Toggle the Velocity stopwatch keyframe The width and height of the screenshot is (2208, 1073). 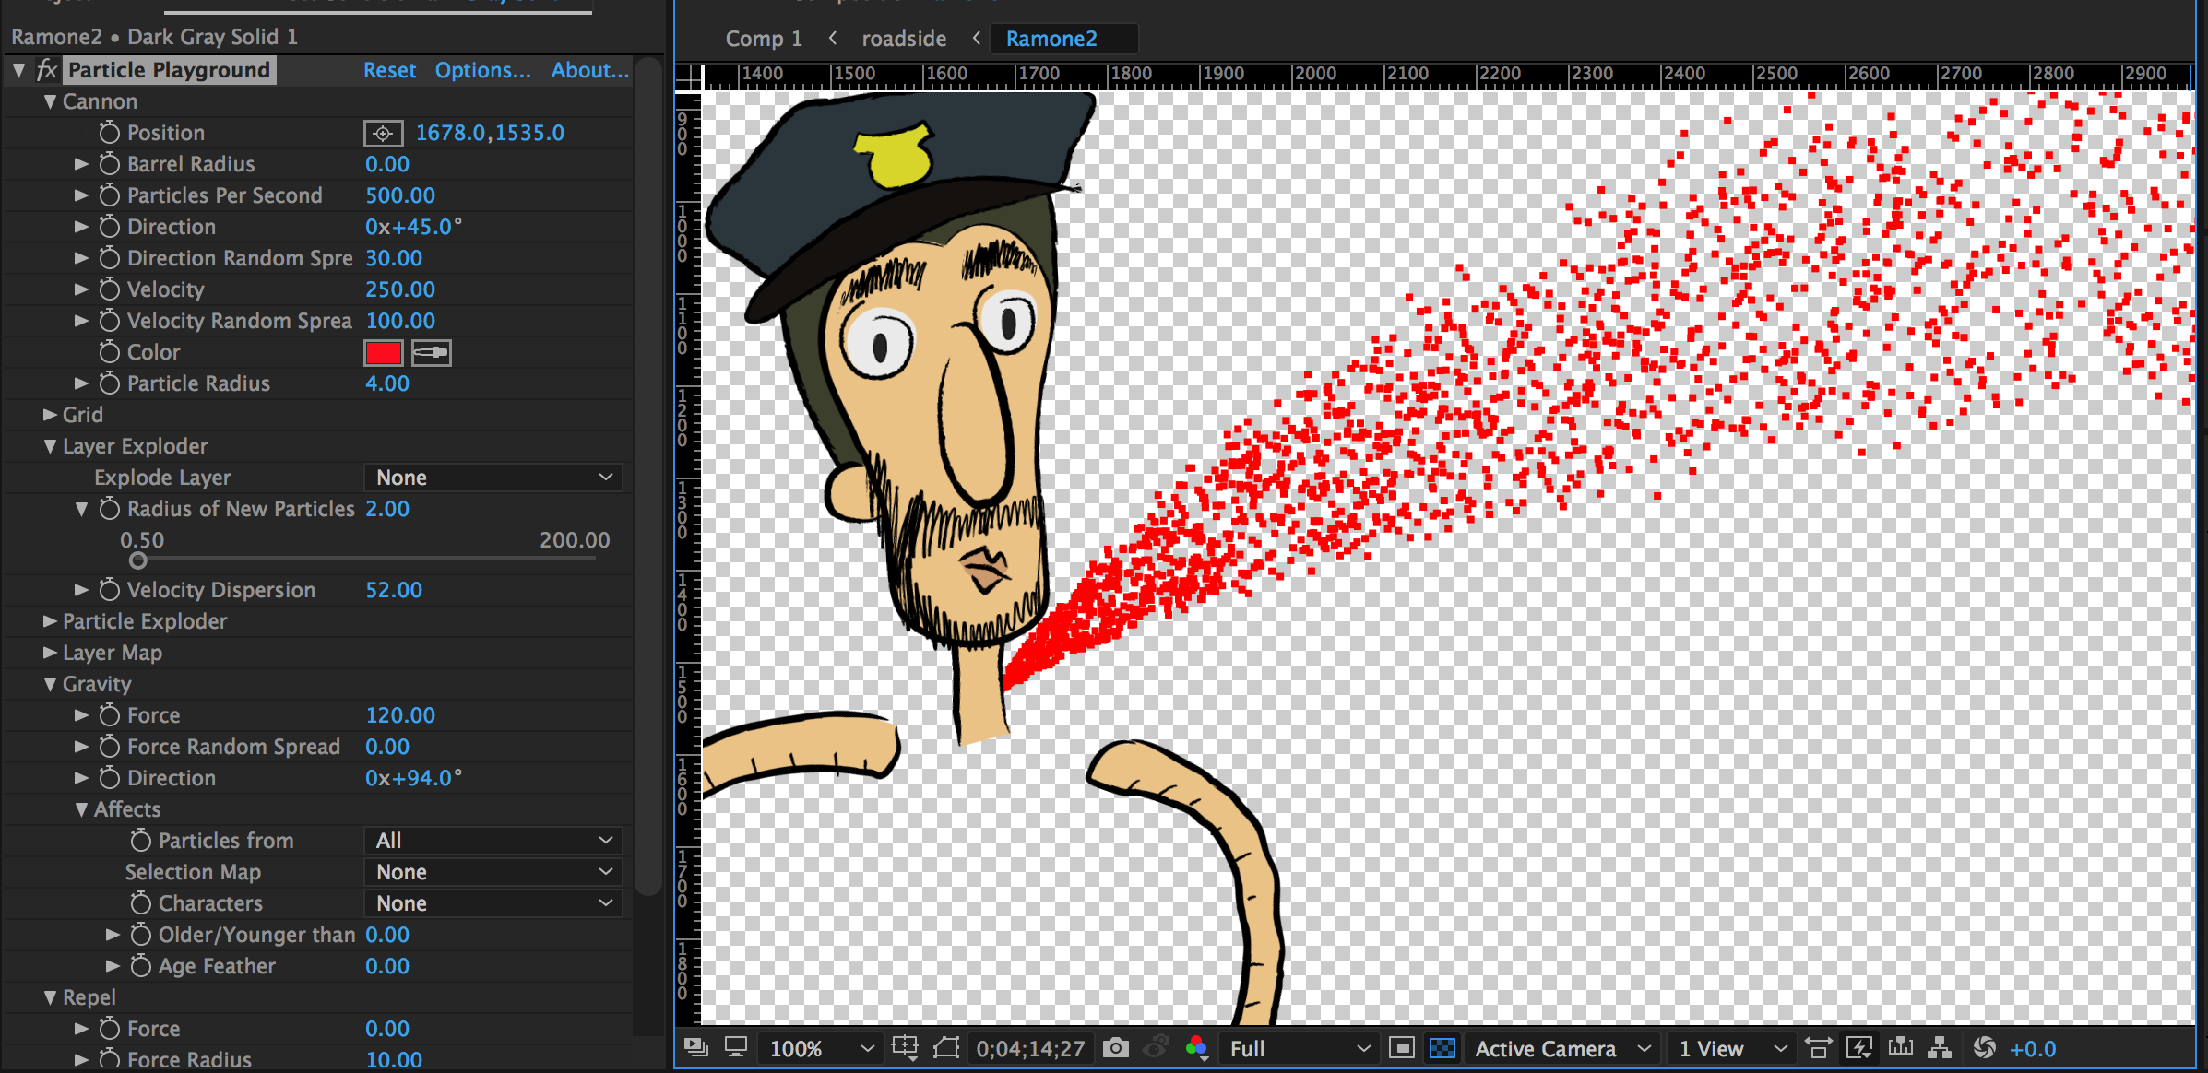[x=110, y=289]
